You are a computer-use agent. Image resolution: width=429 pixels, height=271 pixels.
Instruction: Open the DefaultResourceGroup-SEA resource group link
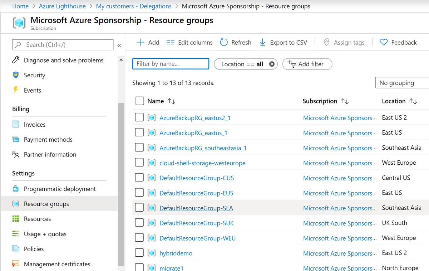[x=196, y=208]
